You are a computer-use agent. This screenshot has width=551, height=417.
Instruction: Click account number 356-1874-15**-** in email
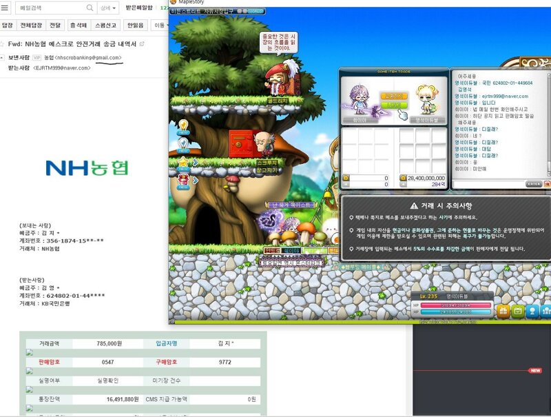[75, 241]
